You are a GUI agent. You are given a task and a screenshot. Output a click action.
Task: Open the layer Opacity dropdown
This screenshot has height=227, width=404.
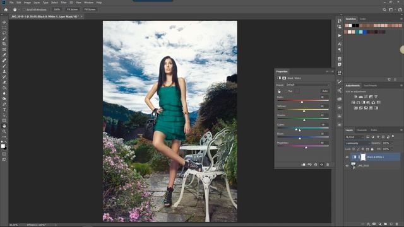click(x=391, y=143)
